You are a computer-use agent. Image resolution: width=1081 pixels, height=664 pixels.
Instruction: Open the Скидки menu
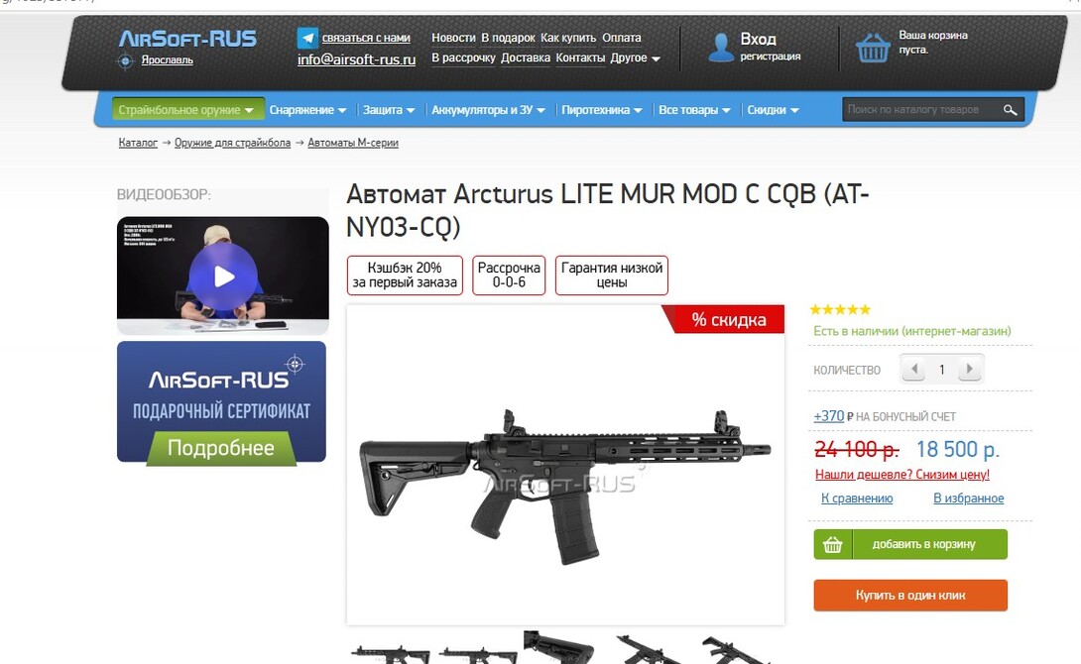[773, 110]
